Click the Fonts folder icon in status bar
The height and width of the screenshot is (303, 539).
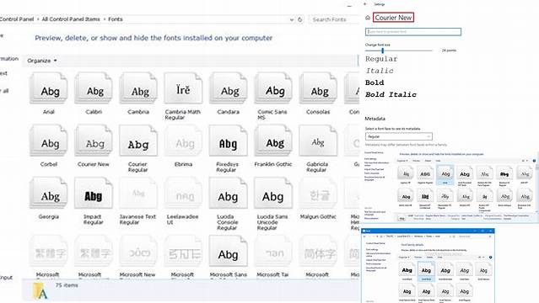pos(40,291)
